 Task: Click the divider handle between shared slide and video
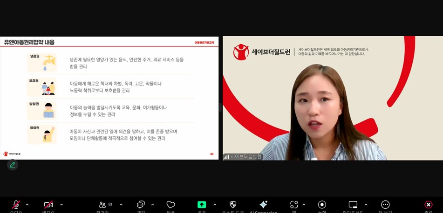coord(221,107)
